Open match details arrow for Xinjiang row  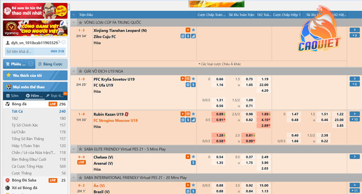pyautogui.click(x=355, y=30)
